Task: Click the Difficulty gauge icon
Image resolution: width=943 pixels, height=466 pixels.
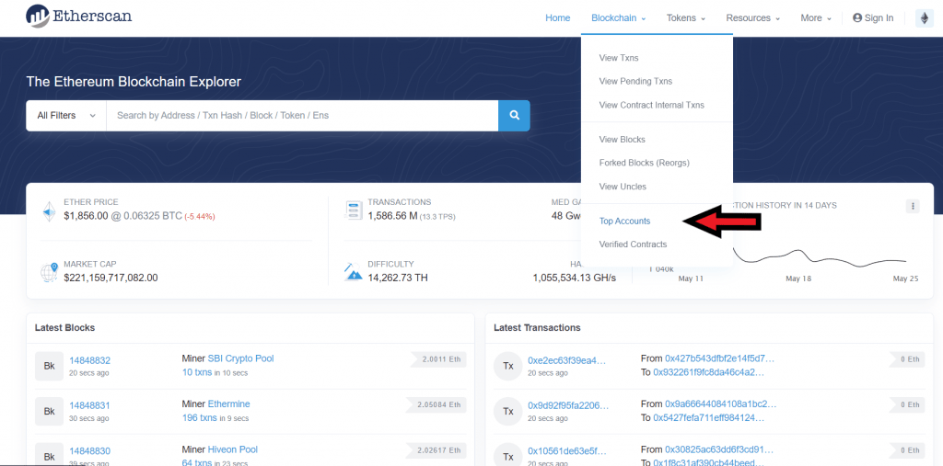Action: 353,272
